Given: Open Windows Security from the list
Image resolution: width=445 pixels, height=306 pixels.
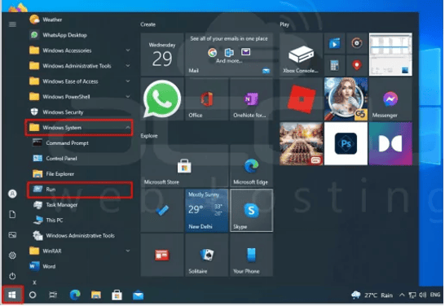Looking at the screenshot, I should click(x=78, y=112).
